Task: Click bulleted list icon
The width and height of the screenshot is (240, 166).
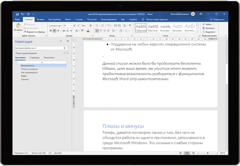Action: coord(97,26)
